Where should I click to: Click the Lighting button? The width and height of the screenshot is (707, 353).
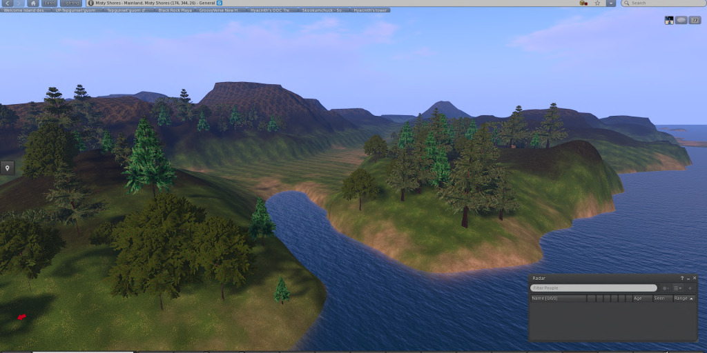(72, 3)
